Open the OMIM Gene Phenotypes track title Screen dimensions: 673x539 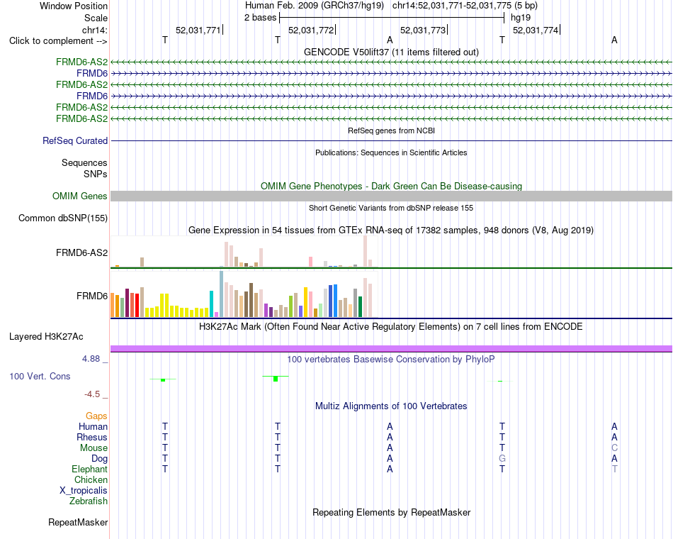coord(391,186)
